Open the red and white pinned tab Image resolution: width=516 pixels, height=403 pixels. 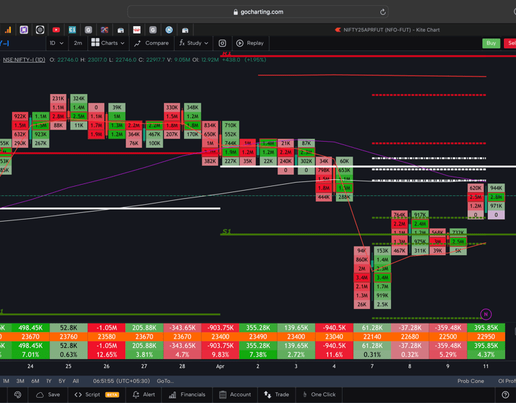(x=136, y=30)
